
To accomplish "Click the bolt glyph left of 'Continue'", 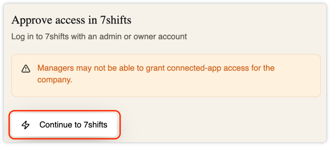I will [x=26, y=125].
